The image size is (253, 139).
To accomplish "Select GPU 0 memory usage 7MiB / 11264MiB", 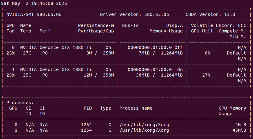I will (161, 53).
